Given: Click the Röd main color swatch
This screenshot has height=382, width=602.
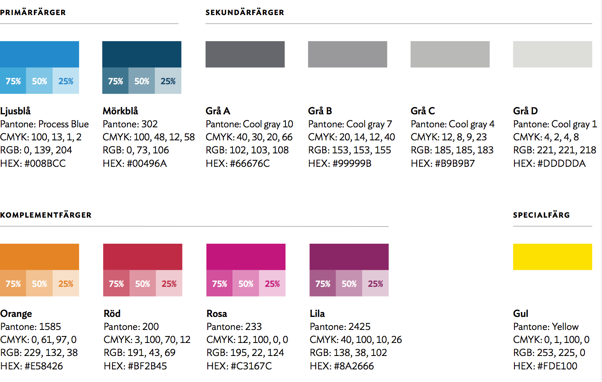Looking at the screenshot, I should (x=143, y=257).
